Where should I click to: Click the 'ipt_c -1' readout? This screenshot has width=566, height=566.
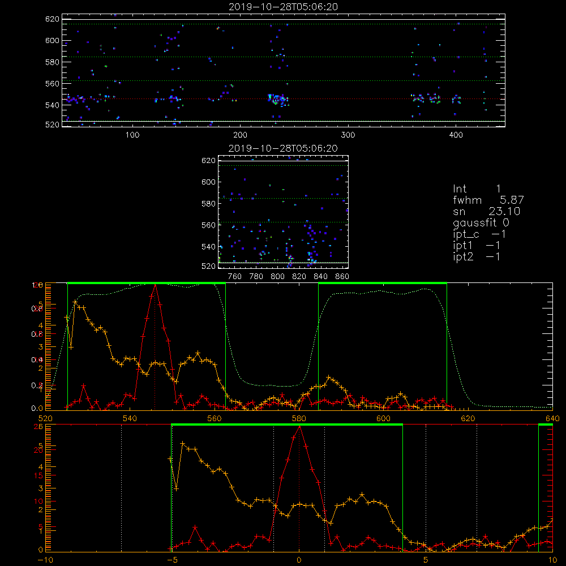tap(479, 234)
